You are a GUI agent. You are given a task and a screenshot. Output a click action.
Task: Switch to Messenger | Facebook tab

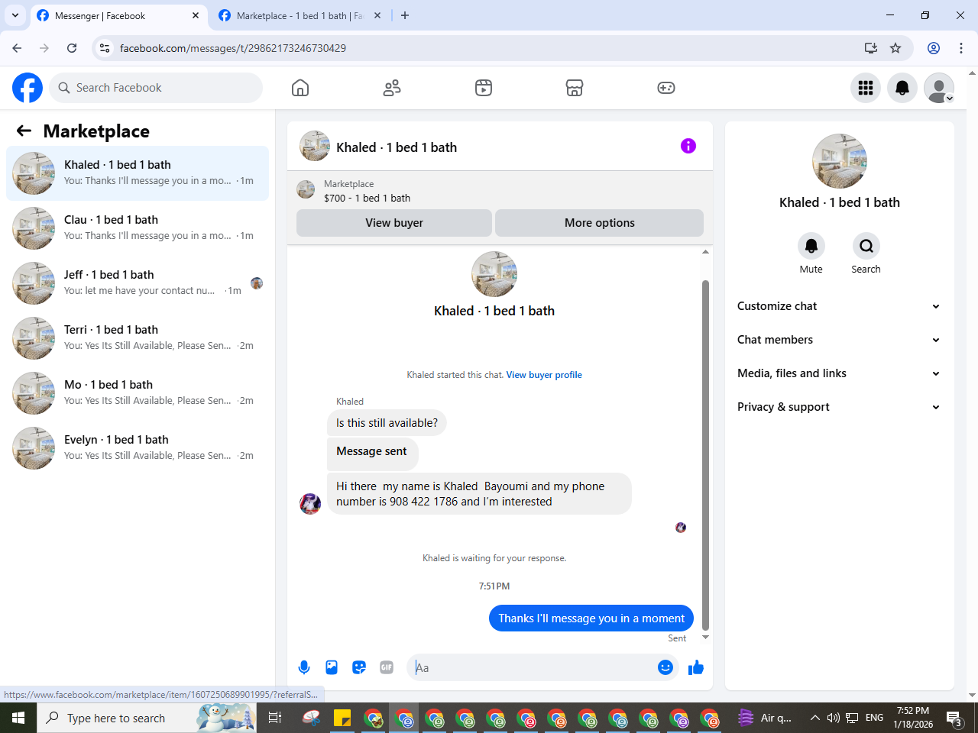click(x=118, y=15)
